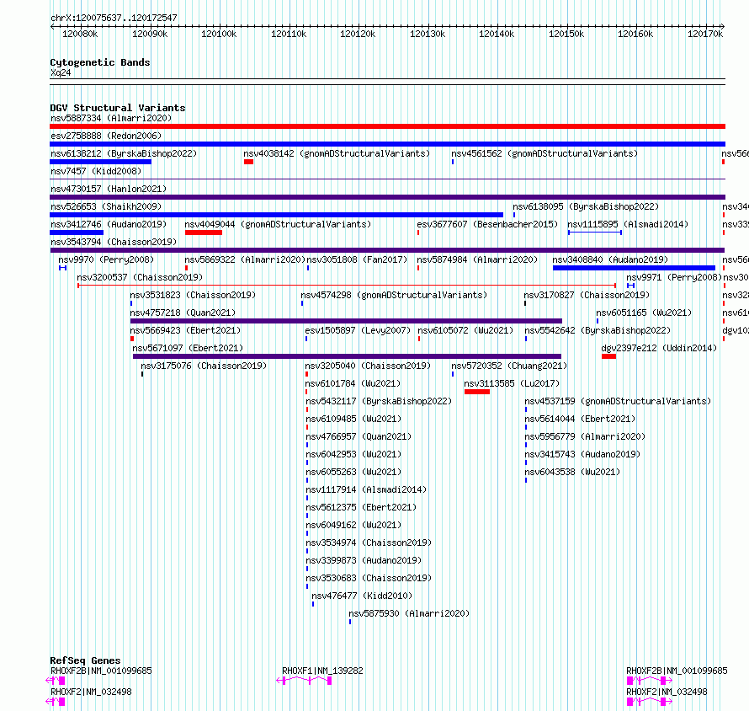This screenshot has width=749, height=711.
Task: Open nsv1115895 (Alsmadi2014) label
Action: [628, 224]
